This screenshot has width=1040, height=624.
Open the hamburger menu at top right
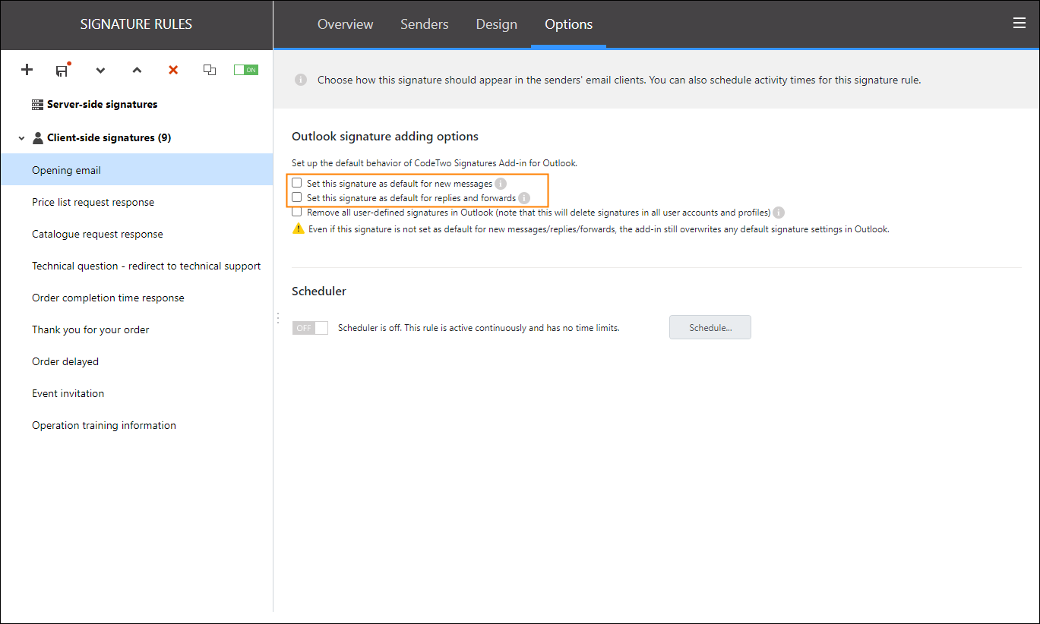point(1019,24)
